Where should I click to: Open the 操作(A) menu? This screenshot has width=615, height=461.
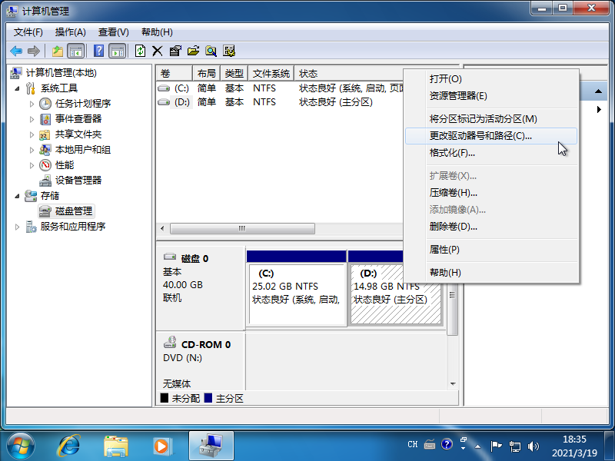[x=70, y=32]
